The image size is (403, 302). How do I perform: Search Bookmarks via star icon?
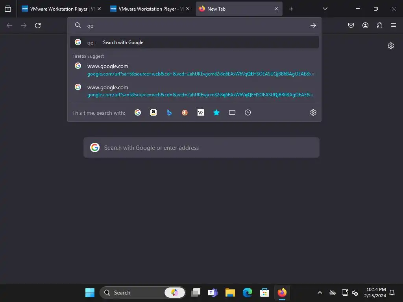pyautogui.click(x=216, y=112)
